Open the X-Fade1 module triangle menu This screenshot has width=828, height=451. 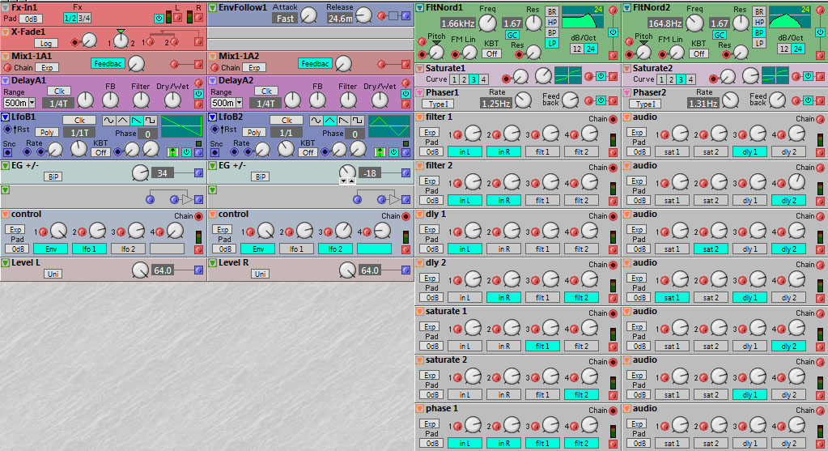(6, 32)
